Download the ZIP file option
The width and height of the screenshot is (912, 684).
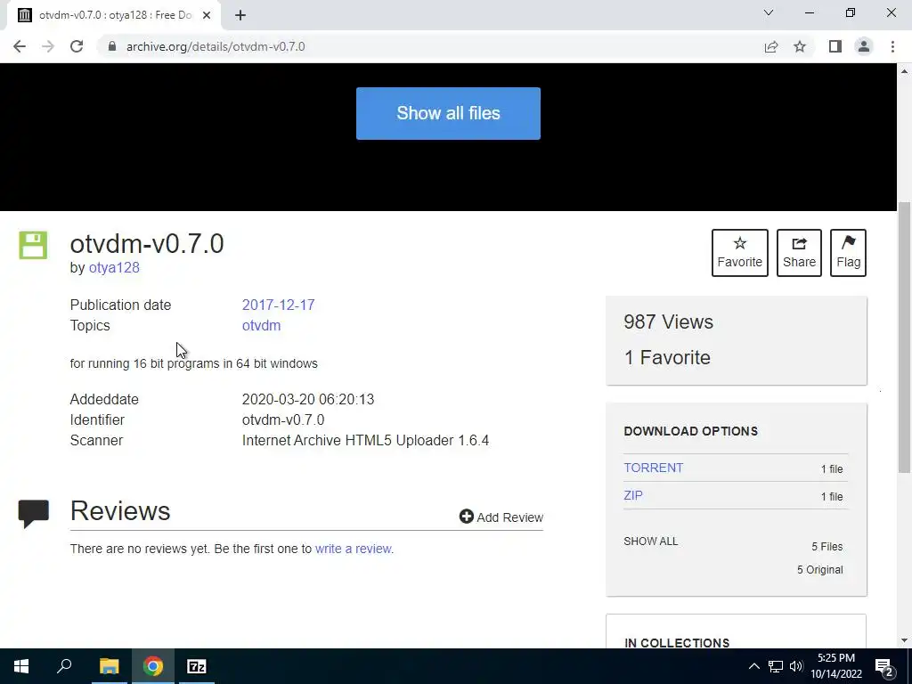(633, 495)
